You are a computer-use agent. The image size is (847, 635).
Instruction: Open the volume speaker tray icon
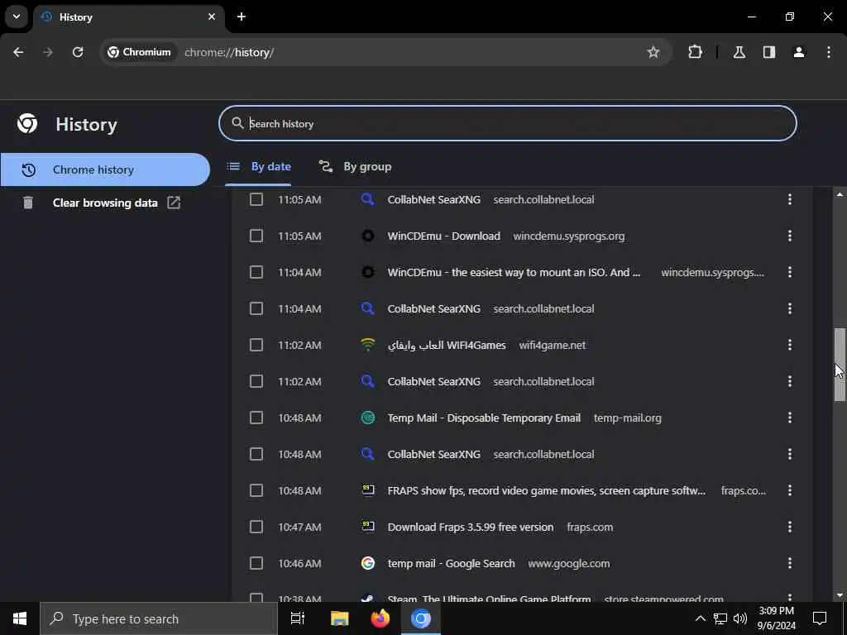tap(740, 618)
